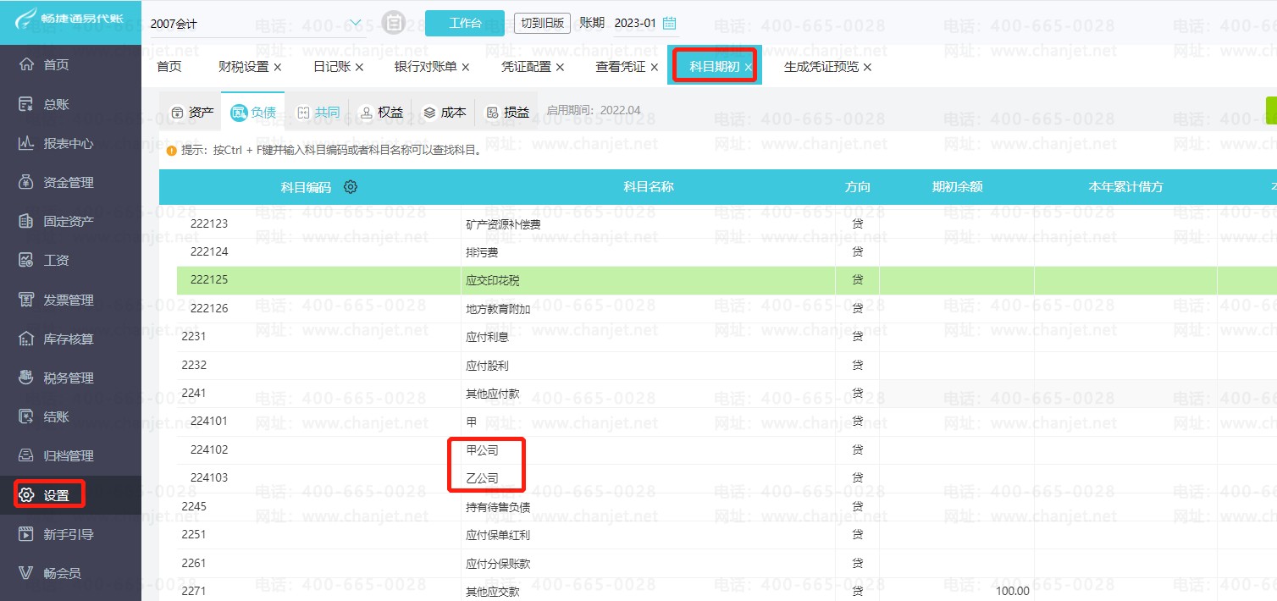Click the 2023-01 accounting period field
The width and height of the screenshot is (1277, 601).
pyautogui.click(x=635, y=23)
